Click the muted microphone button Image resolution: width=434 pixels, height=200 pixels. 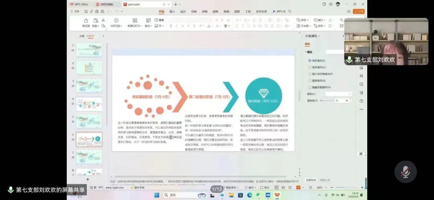405,172
